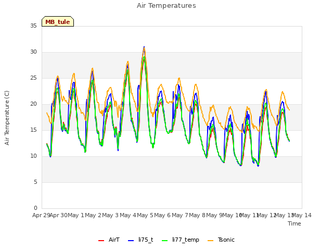This screenshot has height=250, width=333.
Task: Click the Apr 29 x-axis tick label
Action: tap(42, 215)
